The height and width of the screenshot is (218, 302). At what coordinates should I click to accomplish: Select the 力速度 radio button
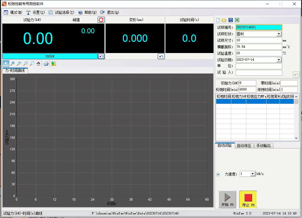[218, 174]
